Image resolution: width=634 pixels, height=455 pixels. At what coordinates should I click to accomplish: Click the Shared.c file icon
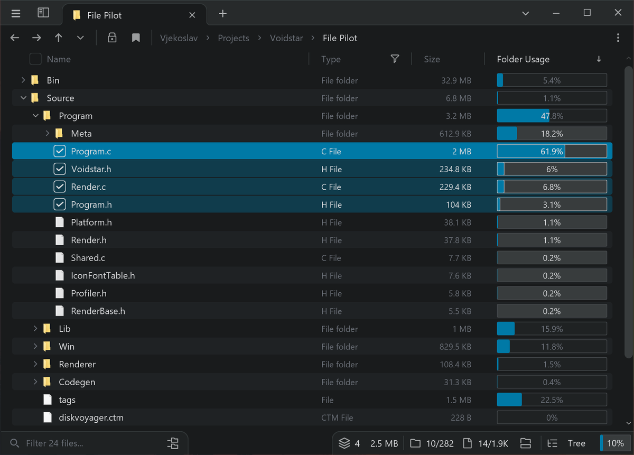60,258
